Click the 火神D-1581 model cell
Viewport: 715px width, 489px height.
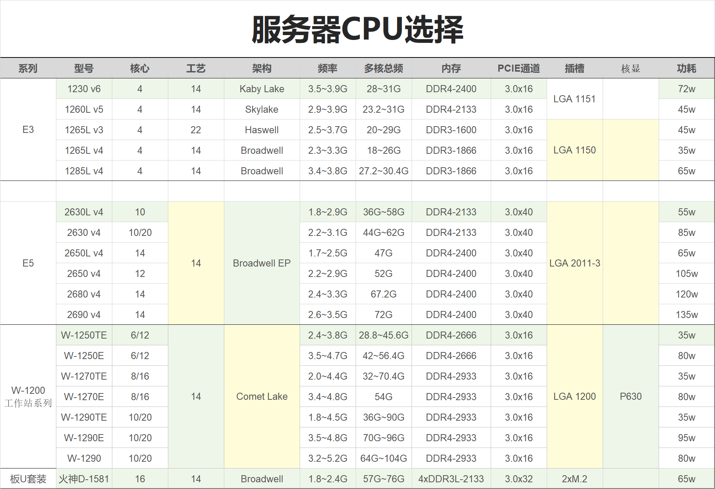84,479
